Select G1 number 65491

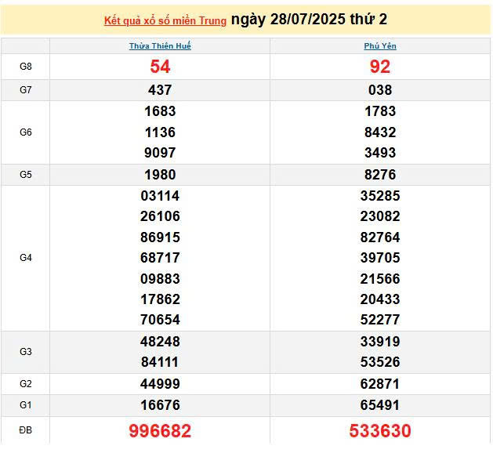tap(380, 405)
